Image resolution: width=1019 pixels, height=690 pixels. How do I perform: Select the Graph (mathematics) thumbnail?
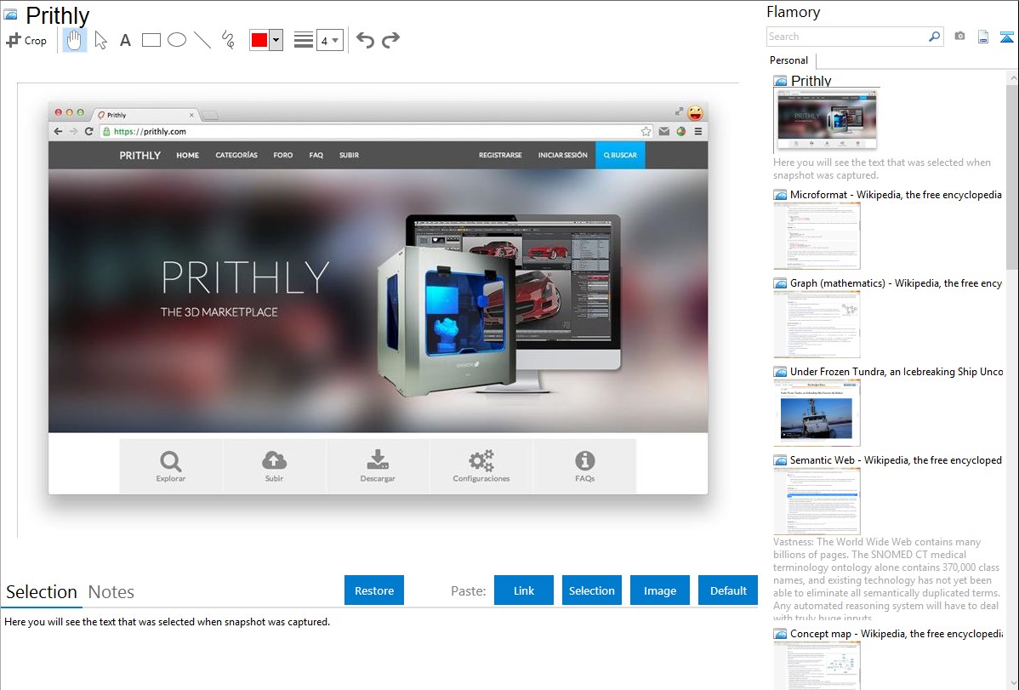[x=817, y=324]
